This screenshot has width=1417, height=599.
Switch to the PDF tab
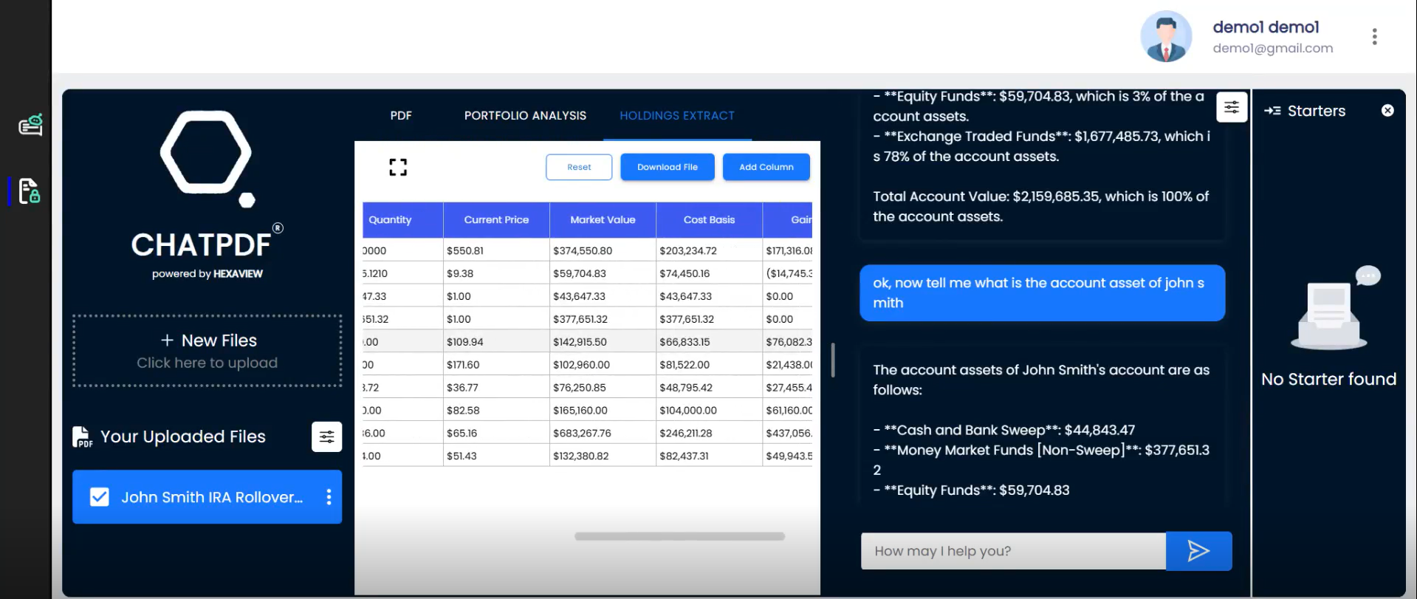401,116
